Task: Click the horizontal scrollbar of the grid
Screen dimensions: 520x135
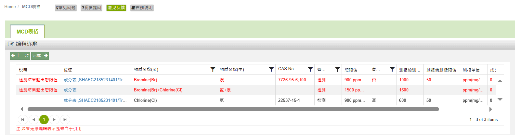Action: pos(233,109)
